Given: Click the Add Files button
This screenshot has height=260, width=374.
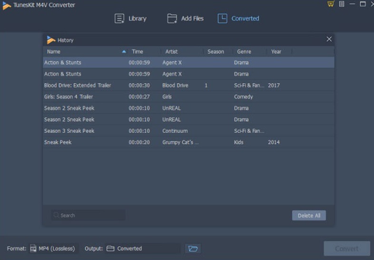Looking at the screenshot, I should (185, 19).
